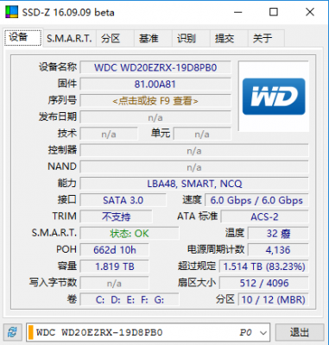Click the partition value 10 / 12 (MBR)

[273, 300]
